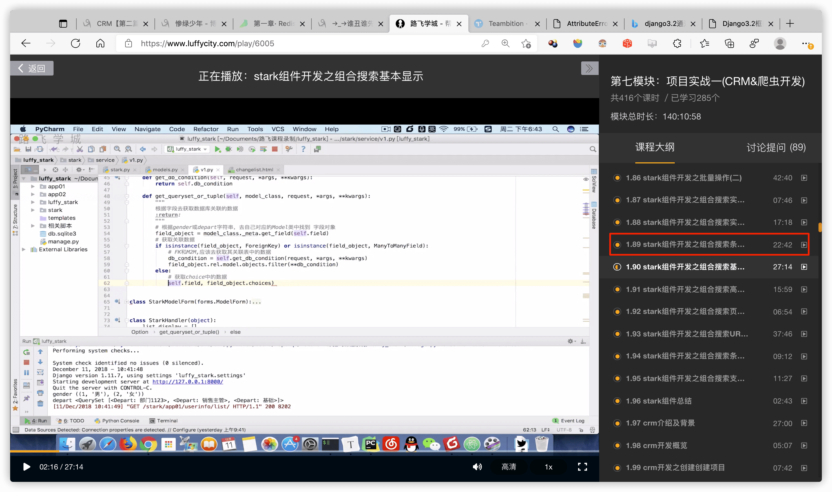This screenshot has height=492, width=832.
Task: Mute the video volume speaker icon
Action: coord(477,467)
